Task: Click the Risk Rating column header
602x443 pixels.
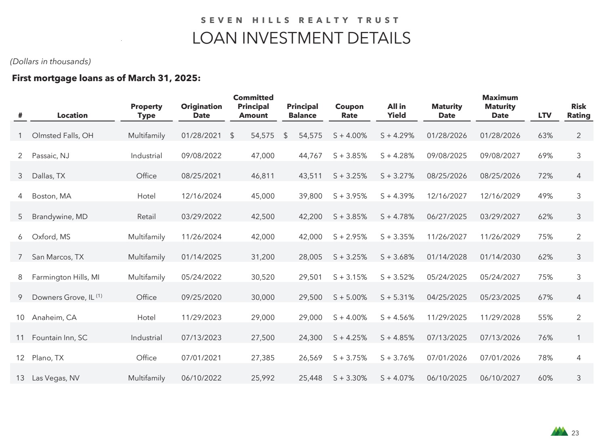Action: click(579, 111)
